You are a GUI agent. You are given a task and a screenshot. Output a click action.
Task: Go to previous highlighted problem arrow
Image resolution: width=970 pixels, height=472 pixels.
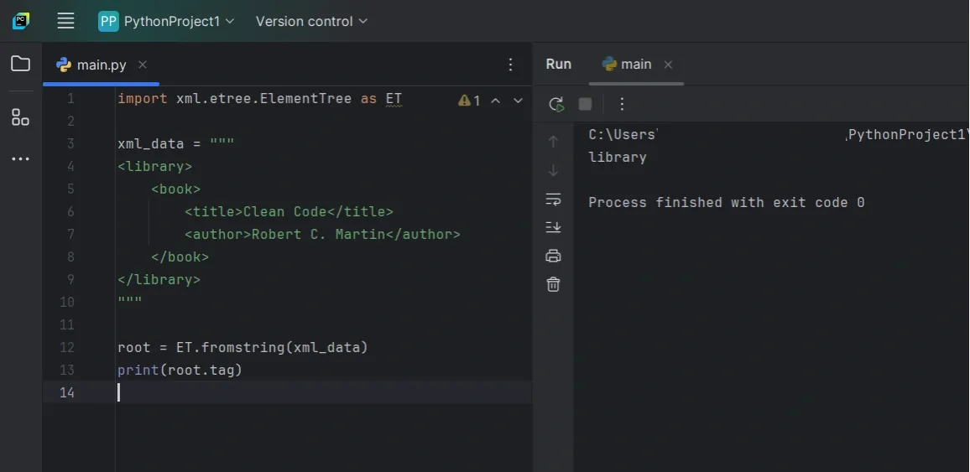click(x=496, y=101)
